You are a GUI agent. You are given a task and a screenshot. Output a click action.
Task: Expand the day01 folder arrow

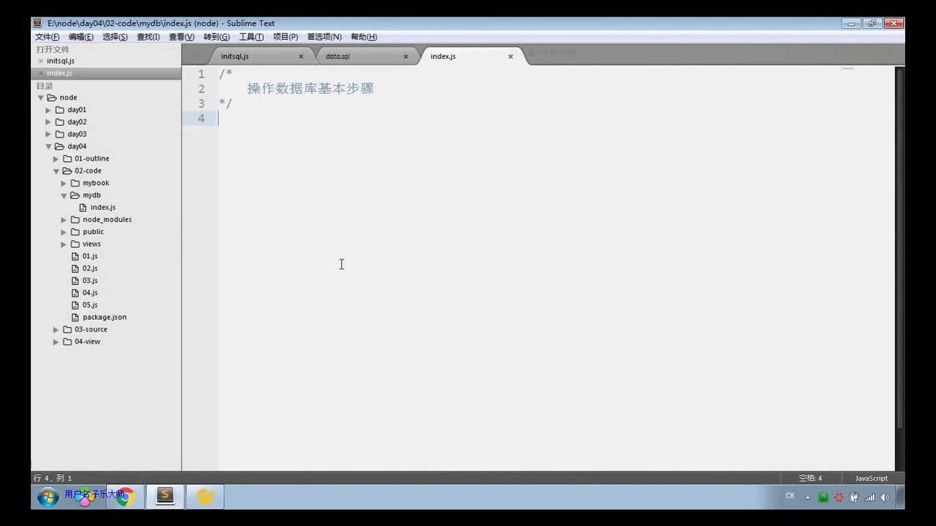[49, 110]
